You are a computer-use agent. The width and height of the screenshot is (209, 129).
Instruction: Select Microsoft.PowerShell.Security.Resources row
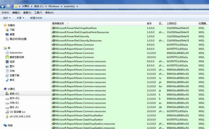coord(130,41)
